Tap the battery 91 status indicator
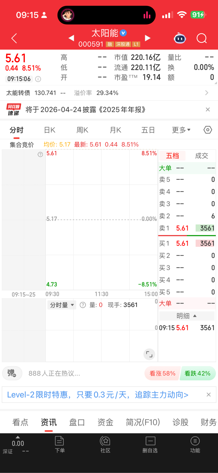 [x=198, y=15]
